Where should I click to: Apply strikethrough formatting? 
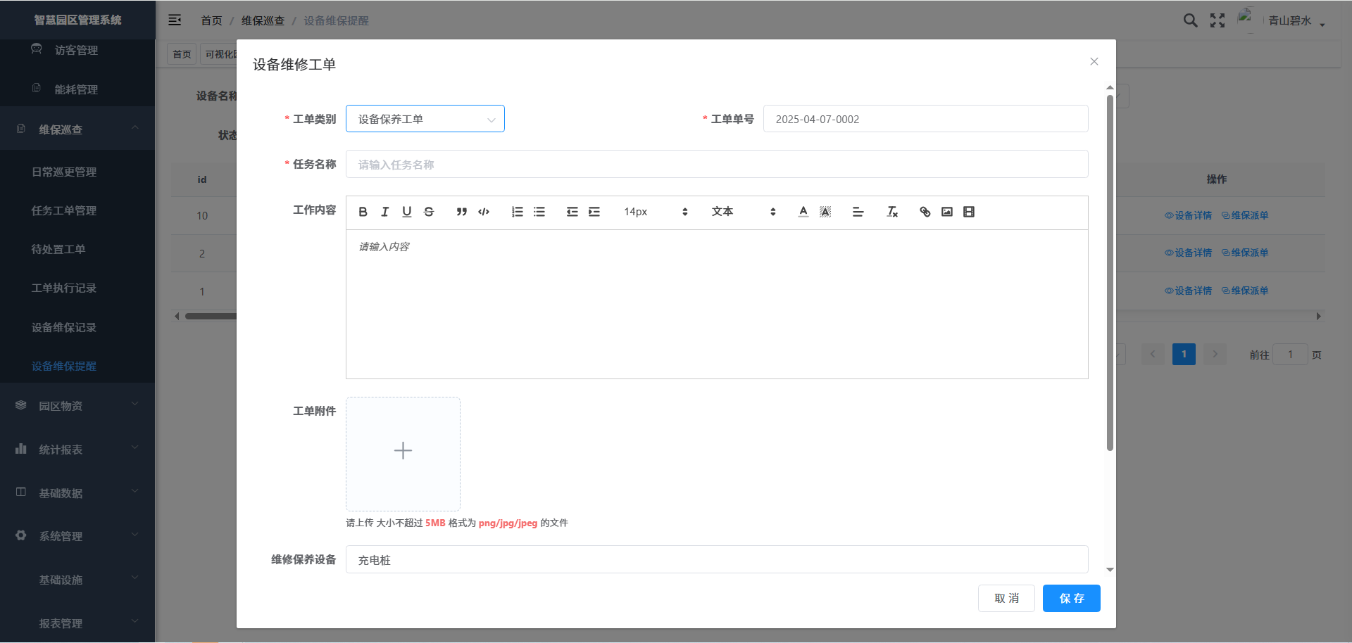coord(429,212)
